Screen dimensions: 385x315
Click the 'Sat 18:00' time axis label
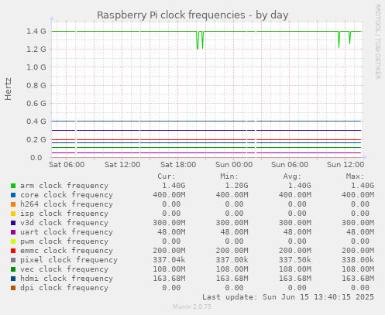point(178,165)
